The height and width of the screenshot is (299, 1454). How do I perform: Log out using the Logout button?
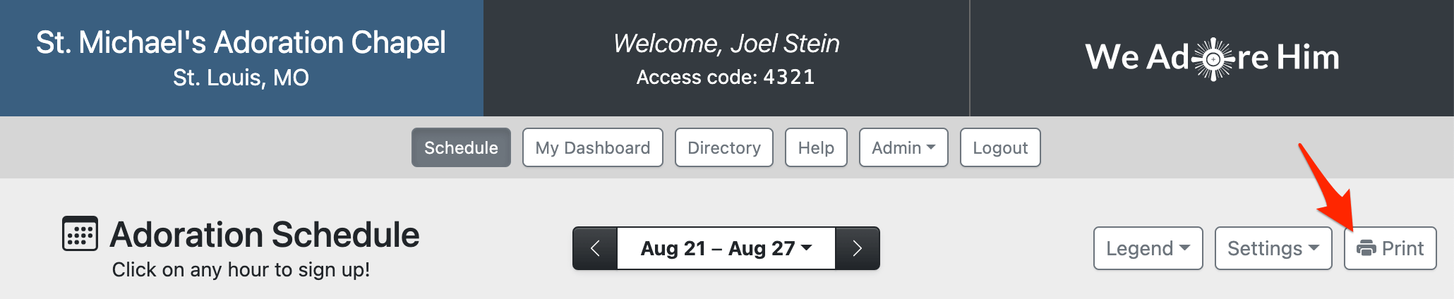[x=999, y=147]
